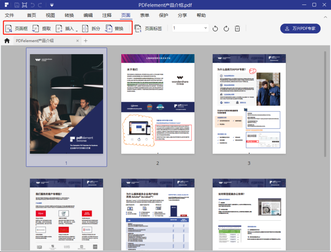Click the home icon in tab bar
Screen dimensions: 331x252
(x=7, y=40)
